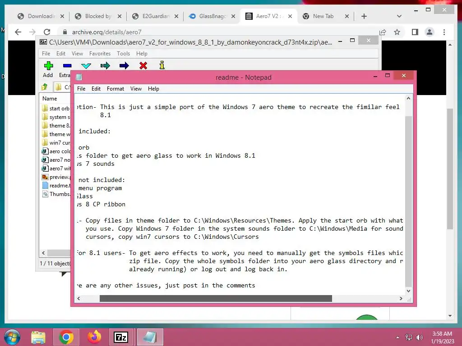Click the yellow Info icon in 7-Zip toolbar
This screenshot has height=346, width=462.
[162, 65]
